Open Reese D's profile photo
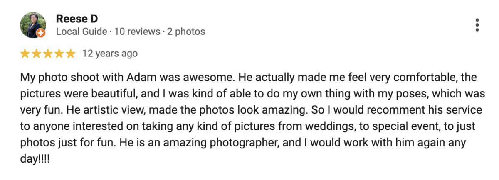Screen dimensions: 499x180 32,25
